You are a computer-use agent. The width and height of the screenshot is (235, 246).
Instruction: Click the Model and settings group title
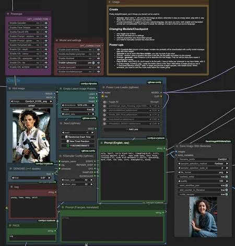click(70, 40)
